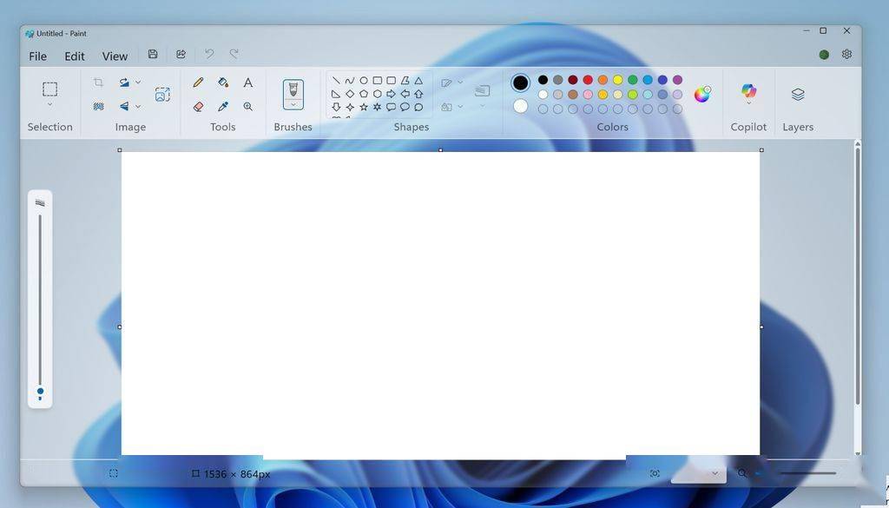Select the Fill with color tool
Viewport: 889px width, 508px height.
click(x=222, y=82)
